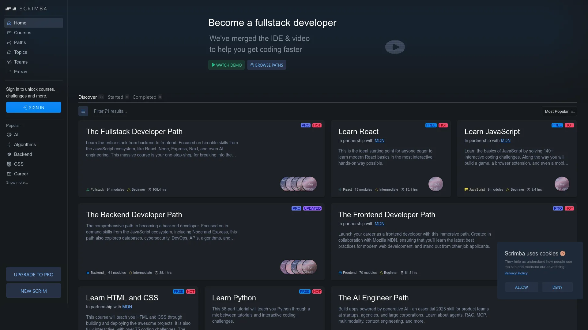Focus the Filter 71 results field
This screenshot has height=330, width=588.
pos(315,111)
